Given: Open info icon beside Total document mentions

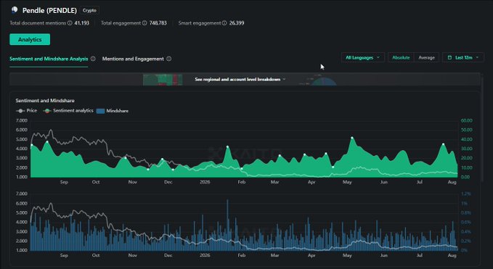Looking at the screenshot, I should 70,23.
